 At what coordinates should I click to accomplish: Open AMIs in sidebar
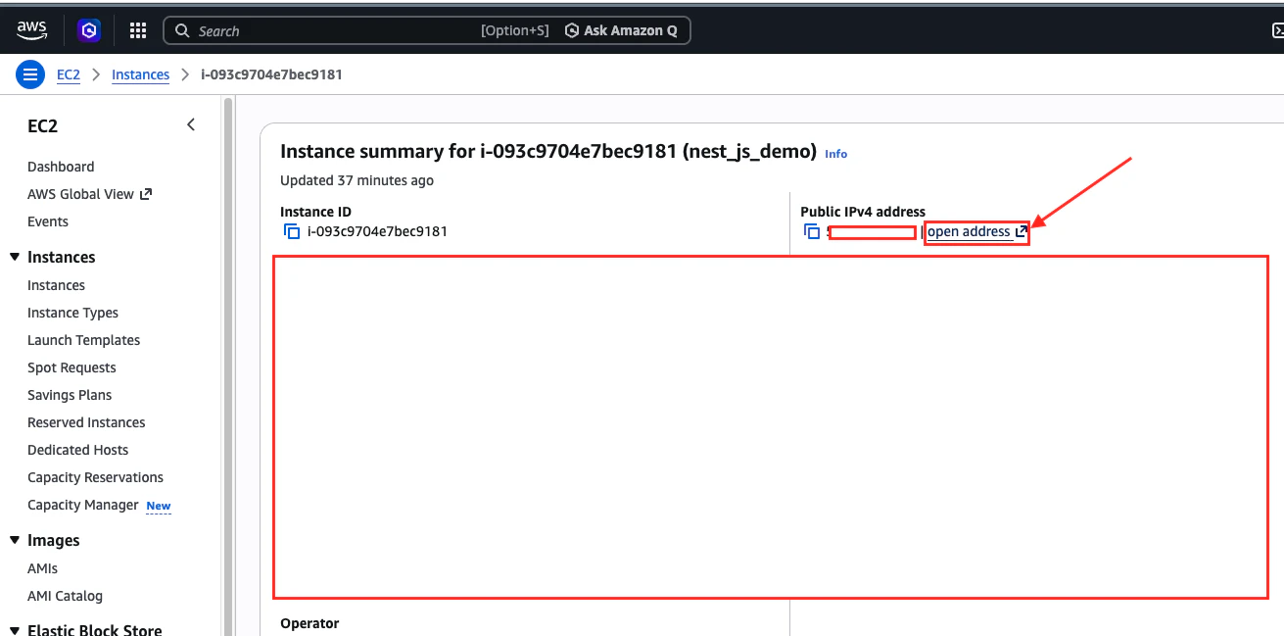(x=42, y=568)
